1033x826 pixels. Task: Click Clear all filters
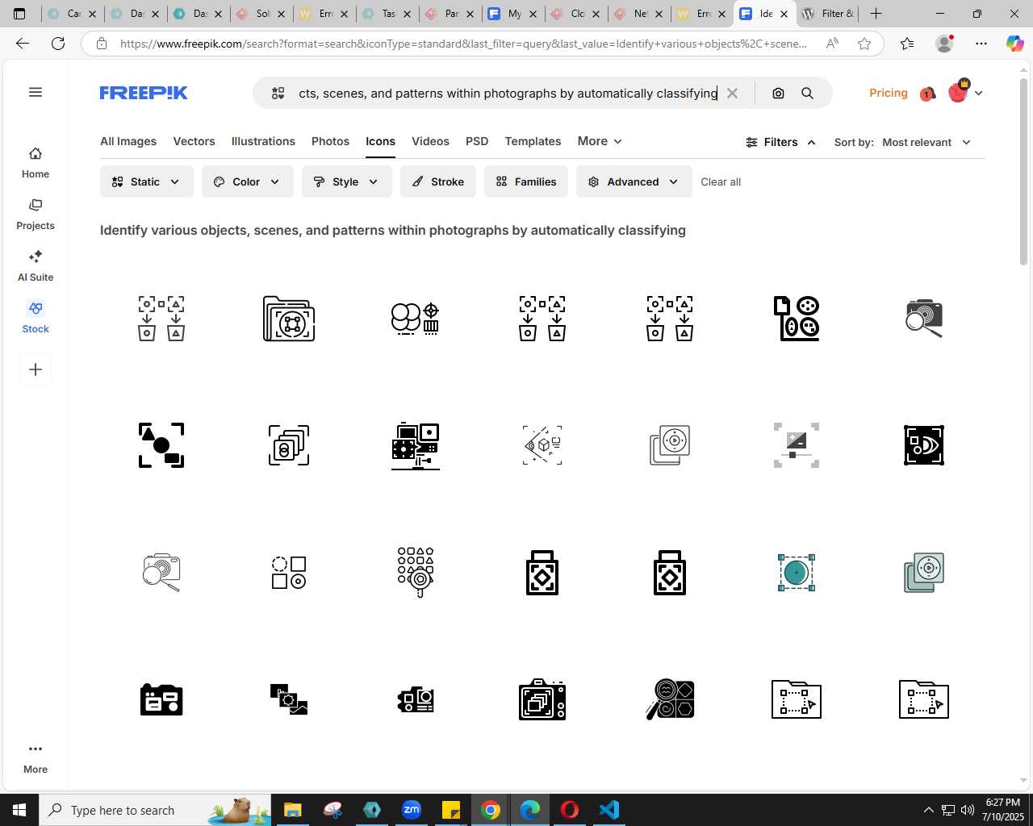click(721, 181)
